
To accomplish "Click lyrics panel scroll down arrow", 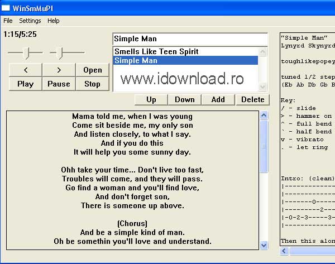I will (264, 245).
